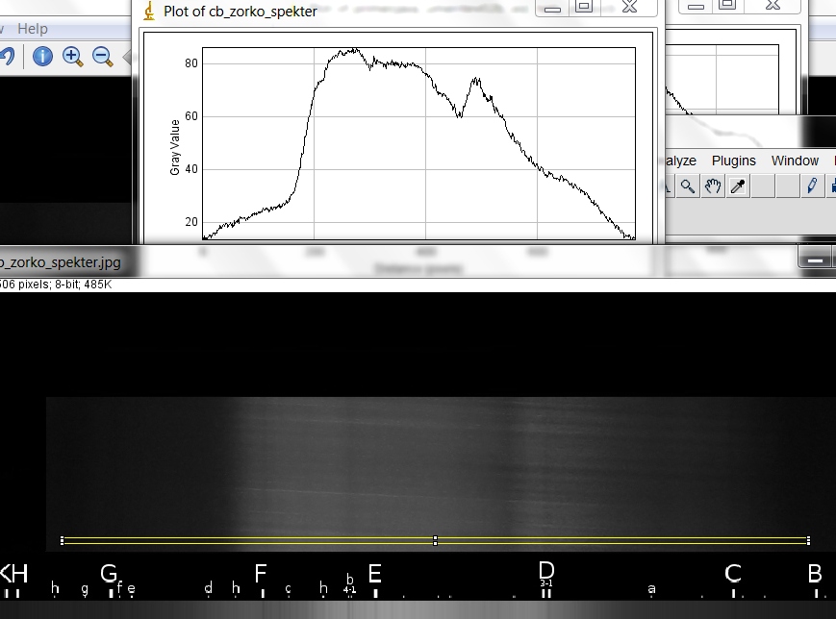Screen dimensions: 836x619
Task: Click the left handle of yellow selection
Action: coord(63,540)
